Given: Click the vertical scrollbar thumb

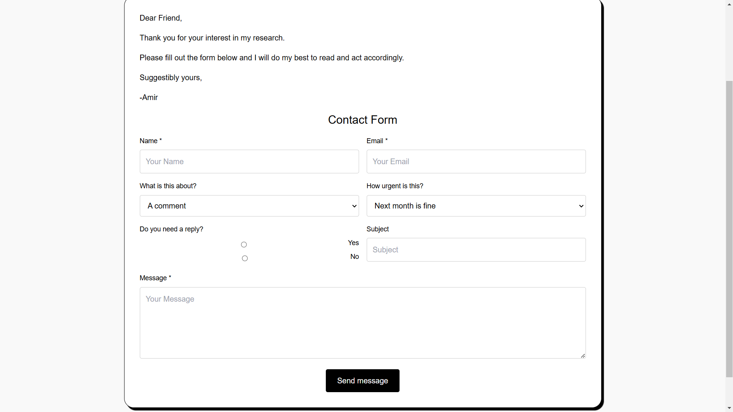Looking at the screenshot, I should pos(729,229).
